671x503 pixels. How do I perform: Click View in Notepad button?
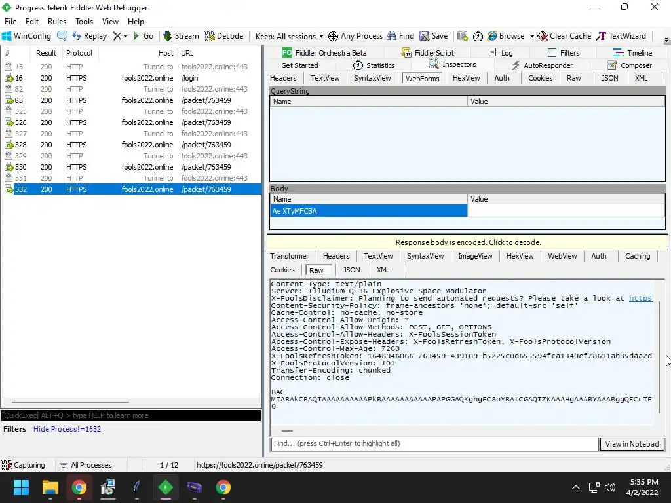point(632,444)
